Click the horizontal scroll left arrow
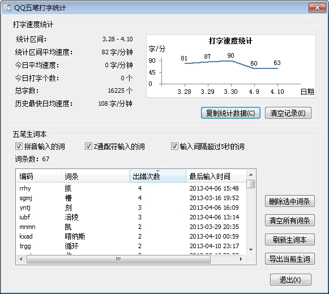This screenshot has width=329, height=294. [21, 259]
